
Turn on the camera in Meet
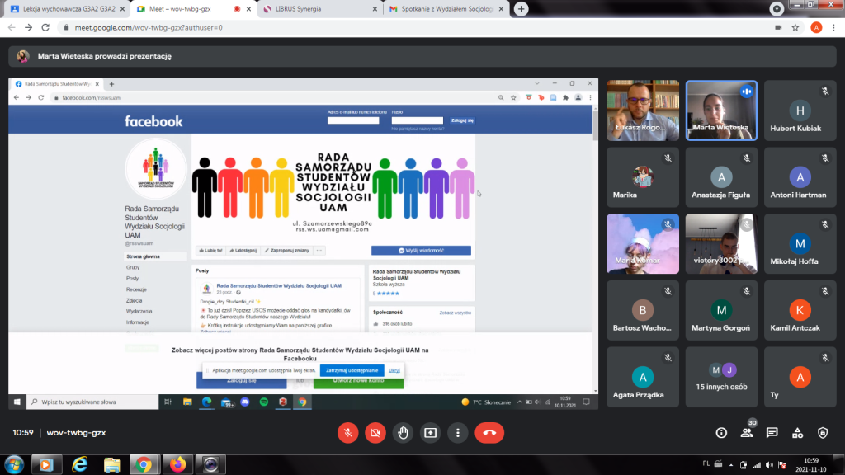375,432
